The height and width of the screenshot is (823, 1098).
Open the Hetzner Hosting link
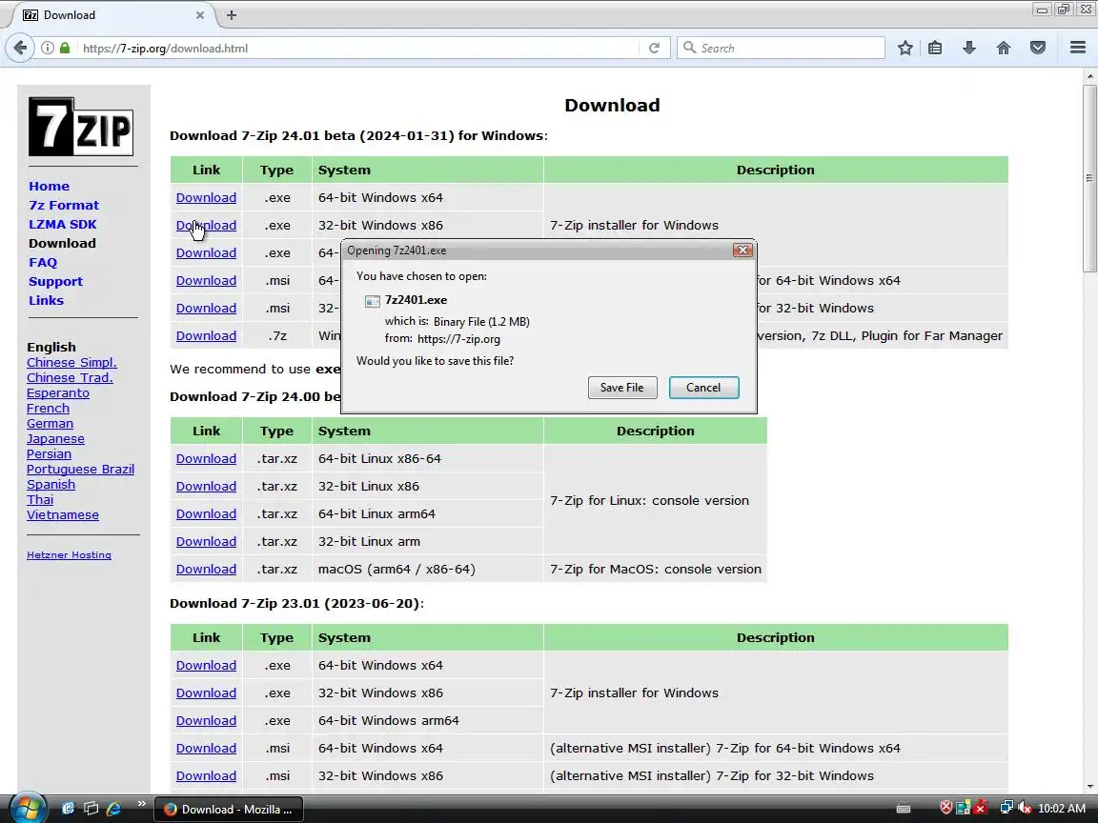69,555
